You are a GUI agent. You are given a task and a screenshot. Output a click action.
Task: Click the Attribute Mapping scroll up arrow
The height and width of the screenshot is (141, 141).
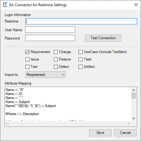pyautogui.click(x=134, y=90)
